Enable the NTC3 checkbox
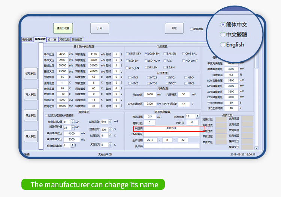281x197 pixels. click(x=167, y=77)
